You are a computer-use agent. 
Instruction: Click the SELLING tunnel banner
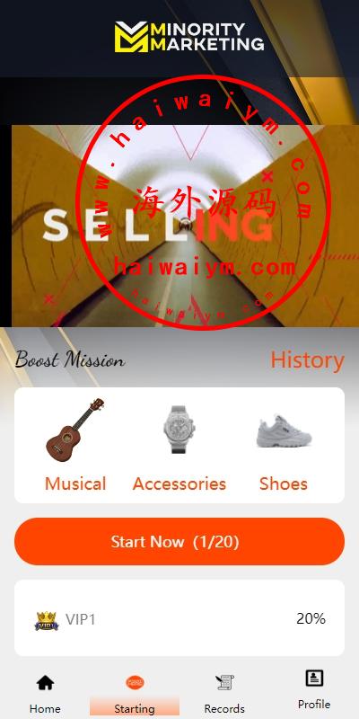click(x=185, y=226)
